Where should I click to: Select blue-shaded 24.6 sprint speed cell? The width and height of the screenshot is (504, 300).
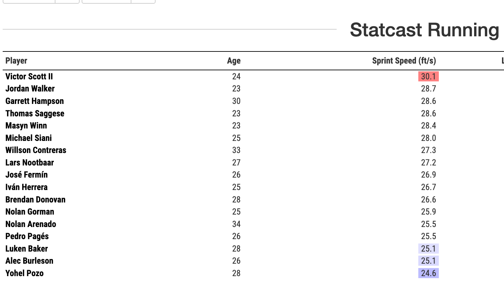428,273
